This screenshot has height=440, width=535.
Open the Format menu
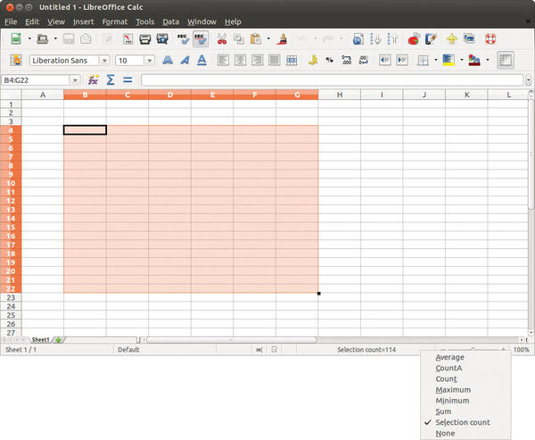pos(115,21)
